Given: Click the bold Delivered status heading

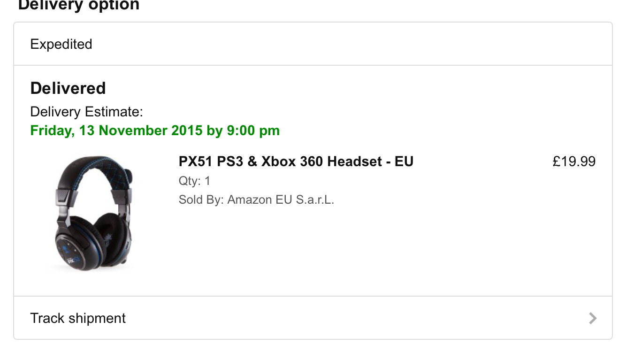Looking at the screenshot, I should 68,88.
